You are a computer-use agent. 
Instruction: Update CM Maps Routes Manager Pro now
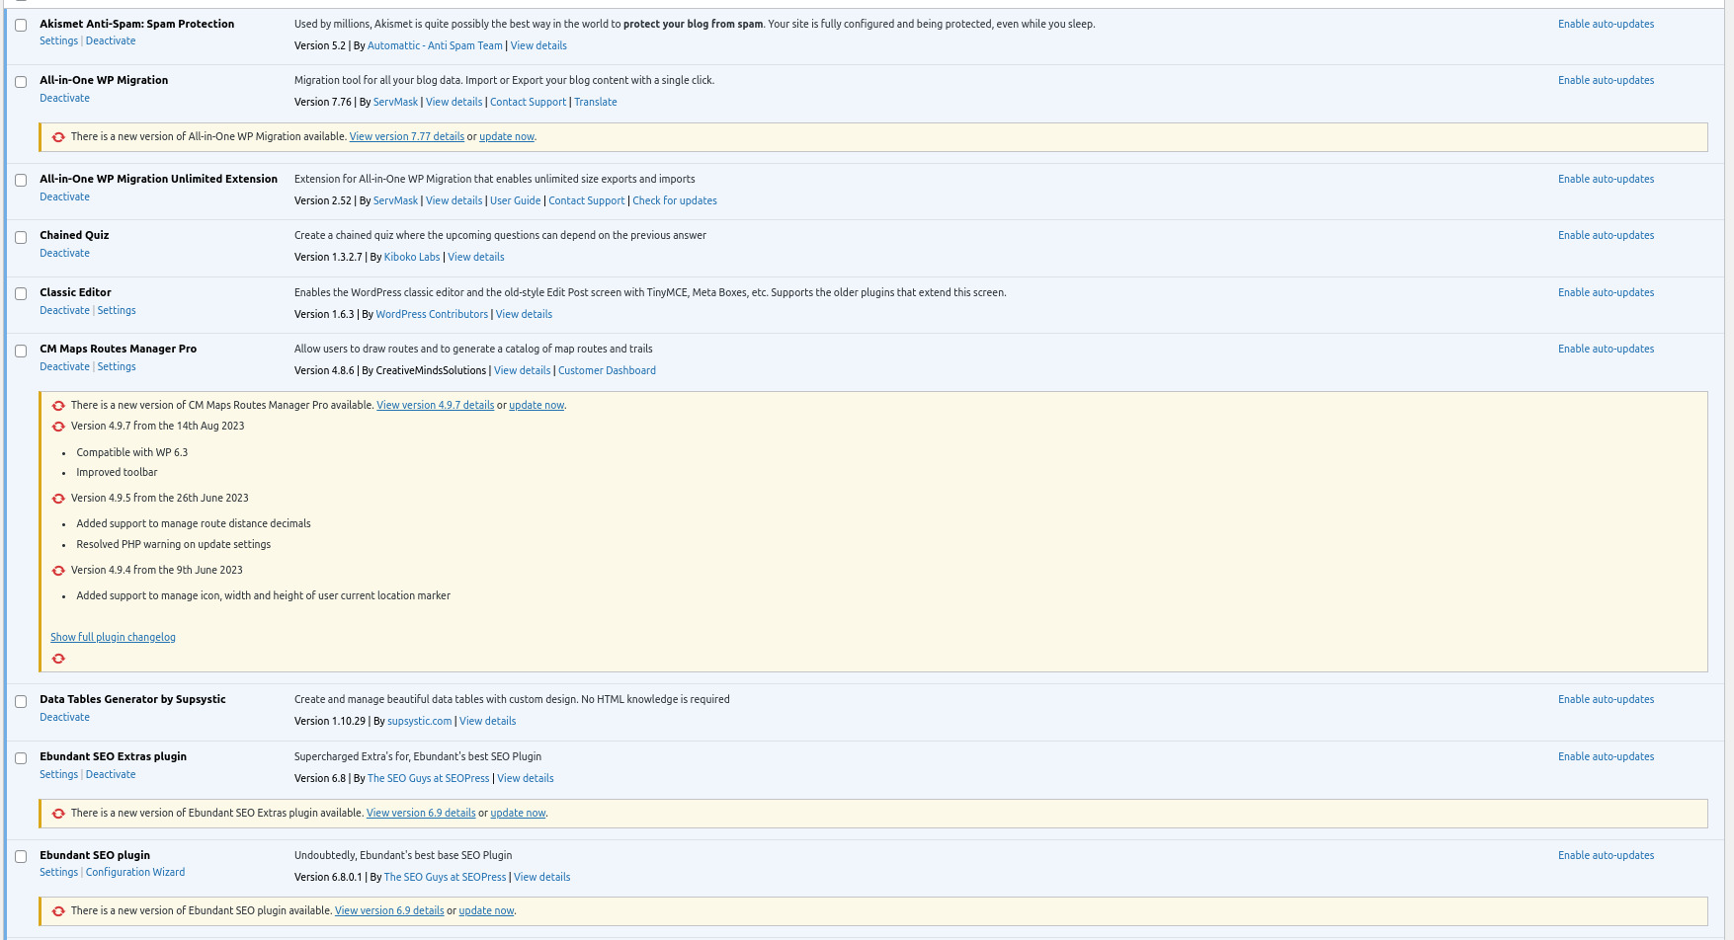click(x=536, y=406)
